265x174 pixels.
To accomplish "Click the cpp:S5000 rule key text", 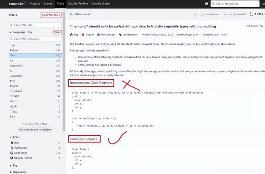I will (252, 26).
